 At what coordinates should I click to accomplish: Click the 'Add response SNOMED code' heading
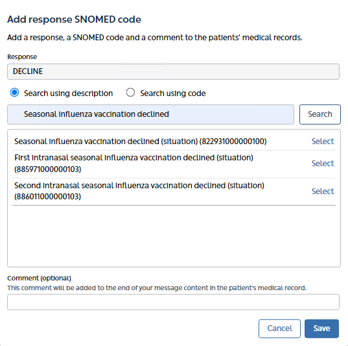tap(74, 19)
